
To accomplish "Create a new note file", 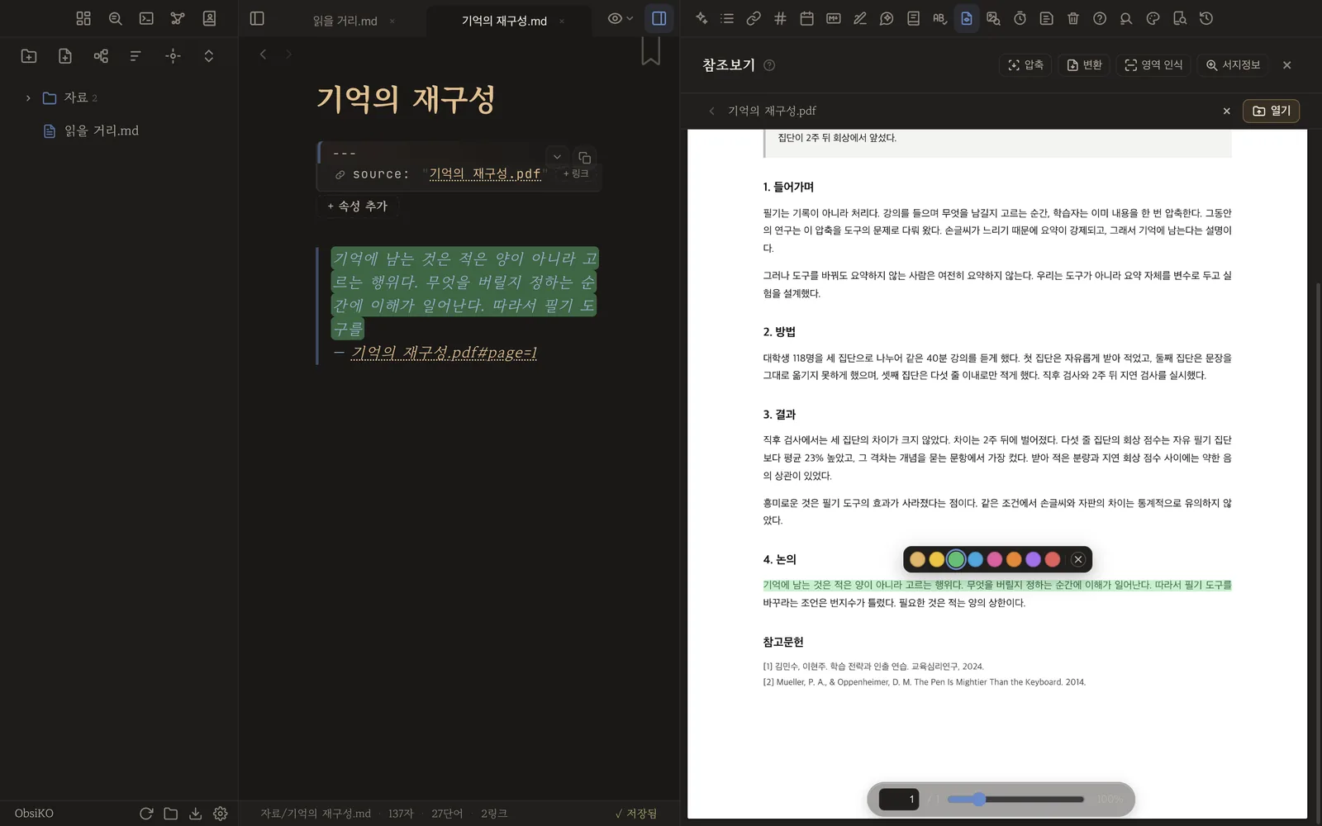I will tap(65, 56).
